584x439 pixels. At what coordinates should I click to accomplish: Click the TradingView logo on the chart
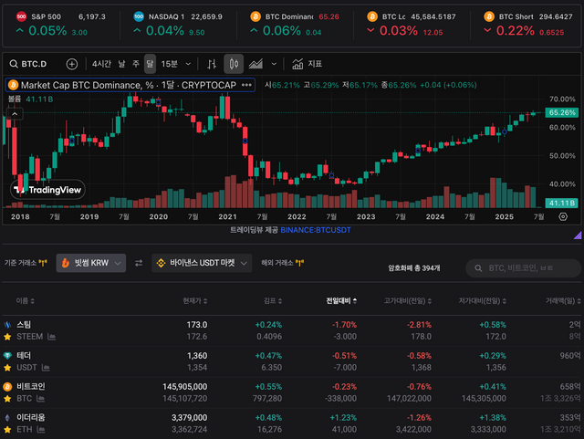point(47,190)
